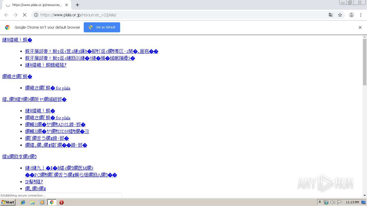View site information icon in address bar
The width and height of the screenshot is (367, 206).
tap(36, 15)
